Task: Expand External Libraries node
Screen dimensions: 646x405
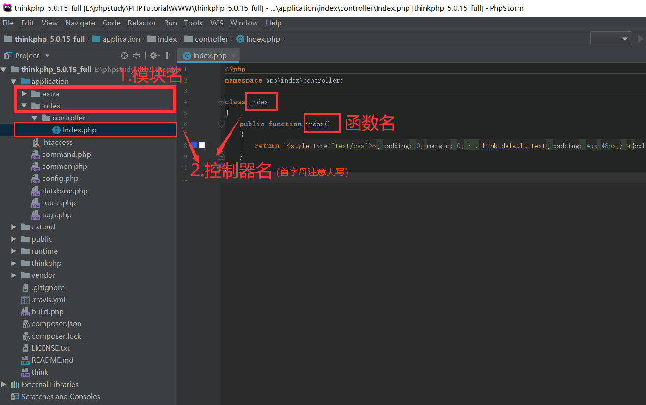Action: (4, 384)
